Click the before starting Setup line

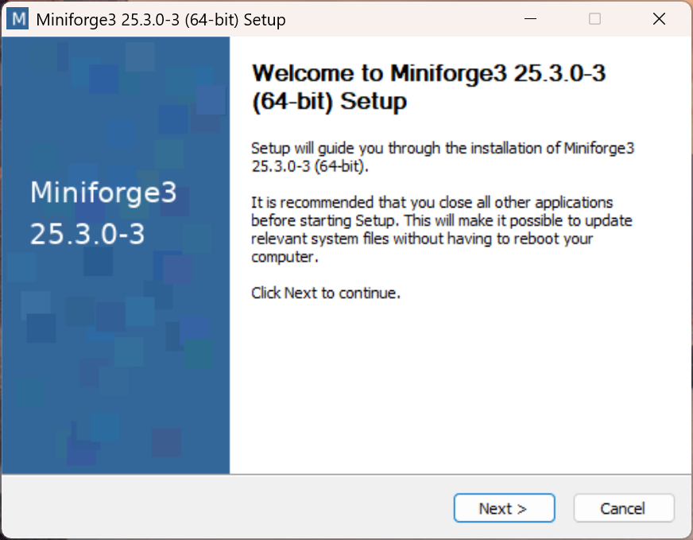point(442,220)
